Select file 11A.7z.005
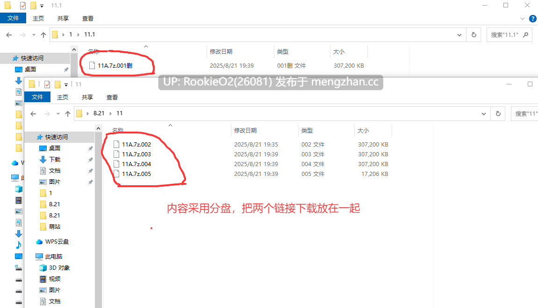Viewport: 538px width, 308px height. coord(136,174)
